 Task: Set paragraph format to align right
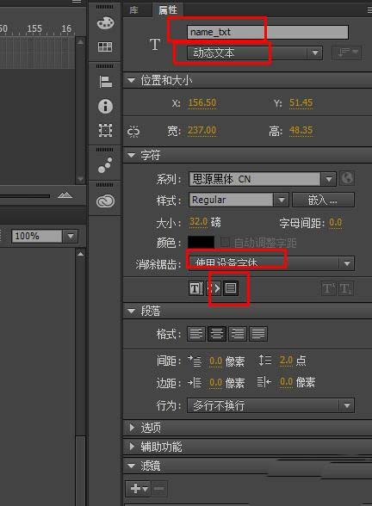click(238, 334)
